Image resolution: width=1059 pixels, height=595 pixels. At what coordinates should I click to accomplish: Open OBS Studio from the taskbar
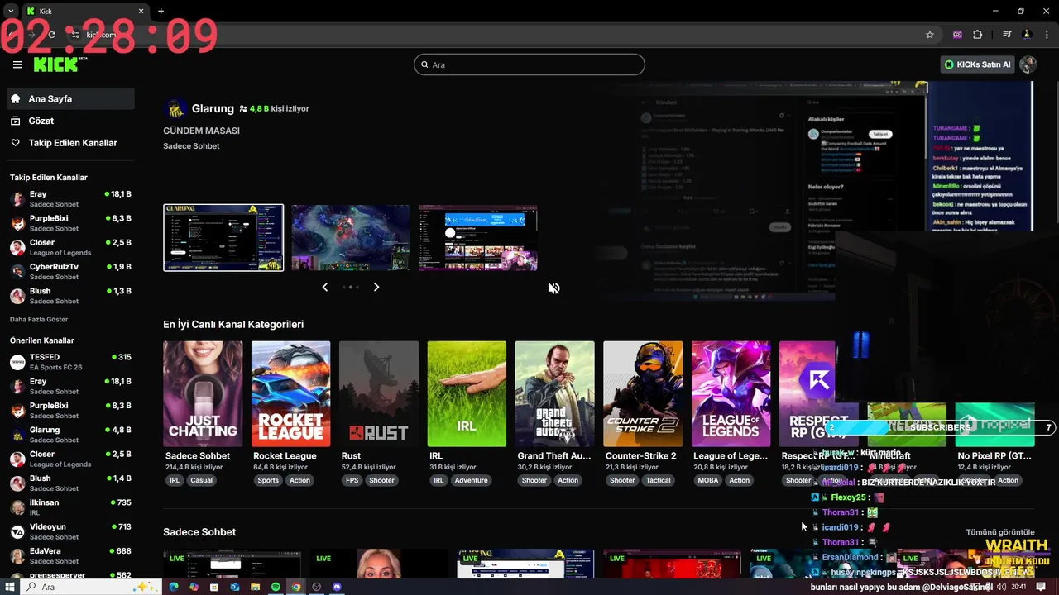point(316,587)
